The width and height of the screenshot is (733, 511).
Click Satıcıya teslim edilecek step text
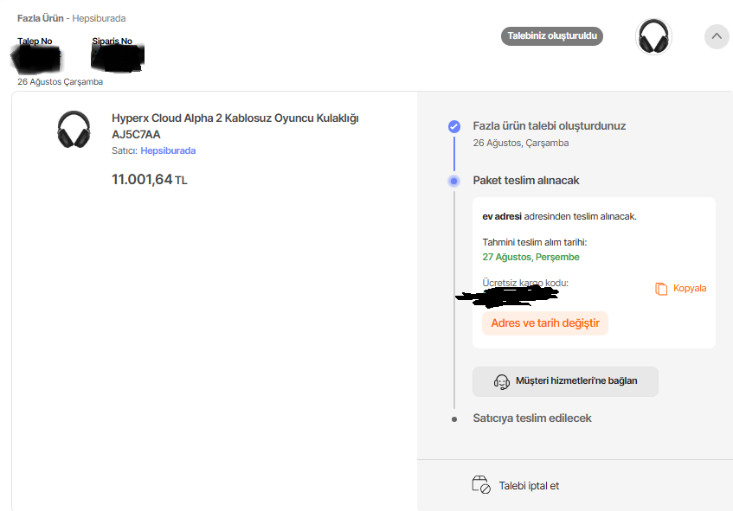tap(532, 418)
